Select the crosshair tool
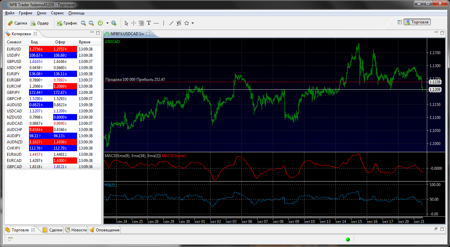Screen dimensions: 450x247 coord(134,23)
